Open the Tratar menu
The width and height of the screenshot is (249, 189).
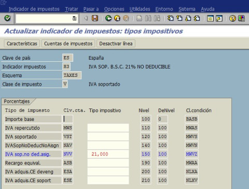coord(72,9)
